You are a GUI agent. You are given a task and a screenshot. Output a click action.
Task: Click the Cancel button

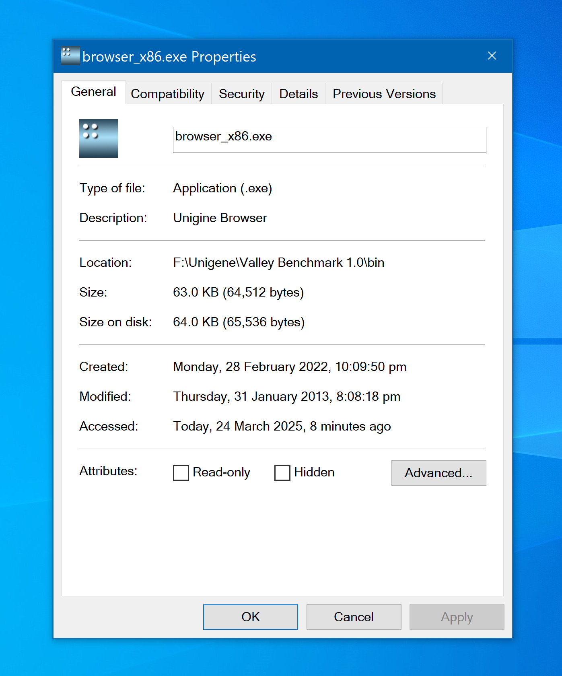pyautogui.click(x=354, y=617)
